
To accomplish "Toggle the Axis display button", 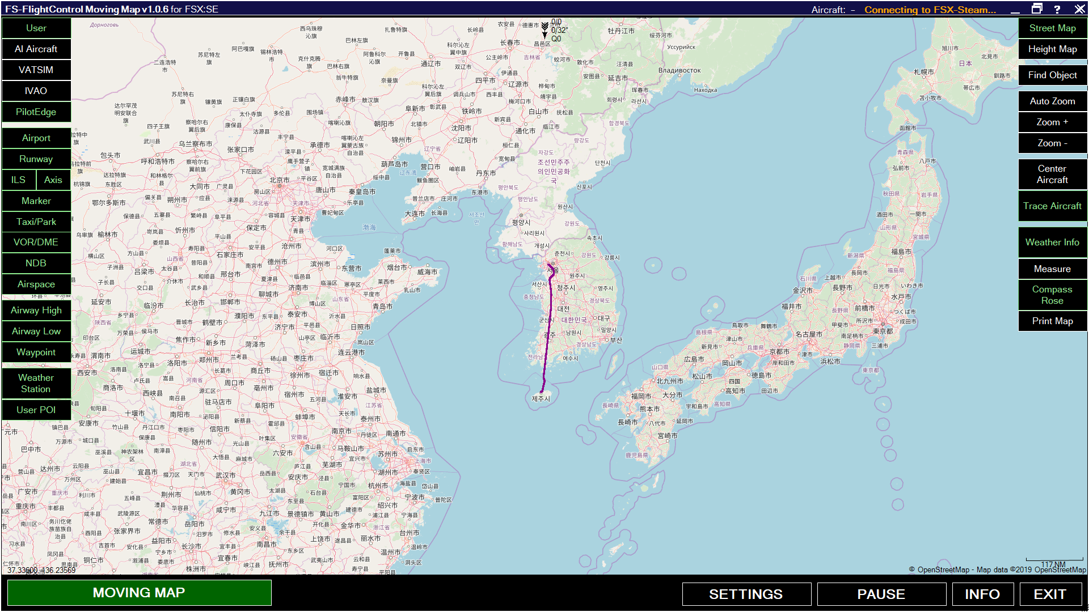I will point(53,180).
